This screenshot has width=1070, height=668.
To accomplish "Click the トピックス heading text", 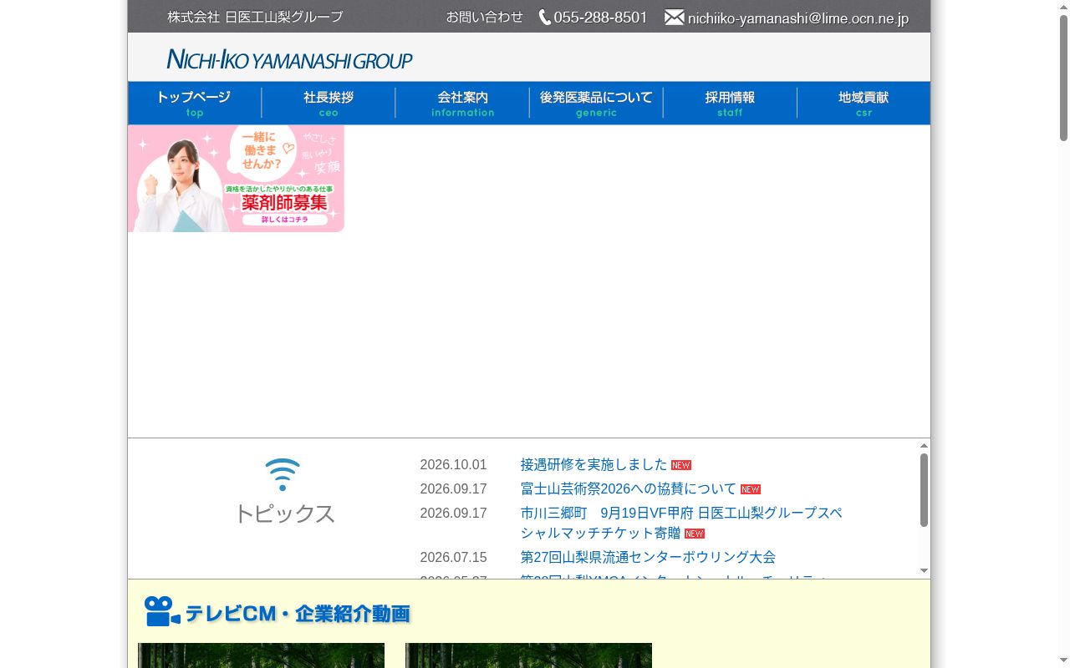I will 284,514.
